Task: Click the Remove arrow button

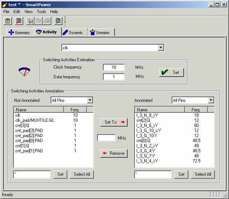Action: 114,153
